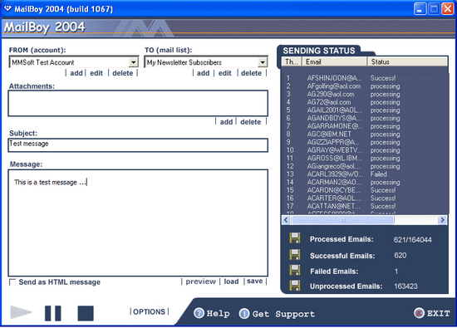Open Help via the question mark icon
Viewport: 457px width, 328px height.
click(199, 313)
